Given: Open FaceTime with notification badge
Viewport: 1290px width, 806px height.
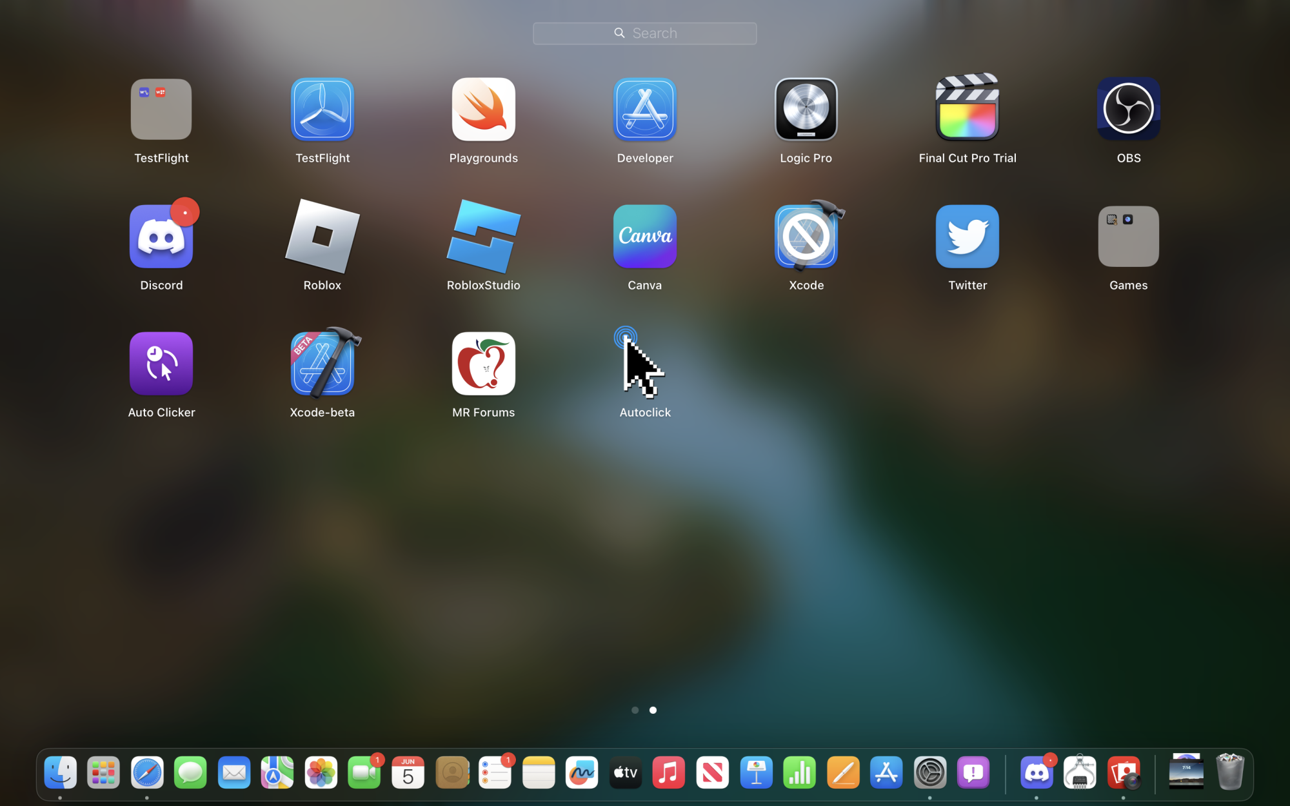Looking at the screenshot, I should [364, 772].
